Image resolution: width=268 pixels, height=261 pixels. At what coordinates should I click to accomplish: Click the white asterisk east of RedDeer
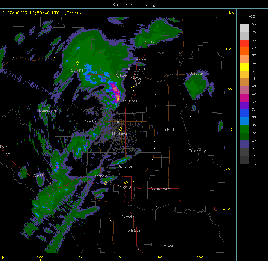click(x=156, y=94)
